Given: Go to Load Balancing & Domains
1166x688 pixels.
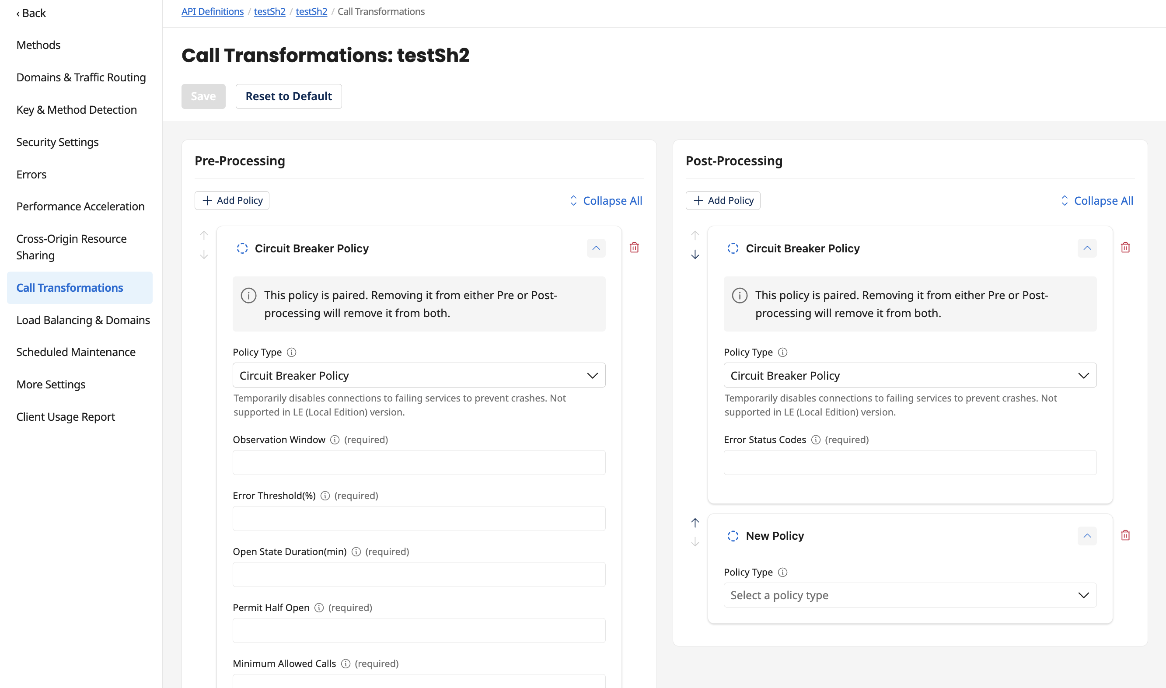Looking at the screenshot, I should point(83,320).
